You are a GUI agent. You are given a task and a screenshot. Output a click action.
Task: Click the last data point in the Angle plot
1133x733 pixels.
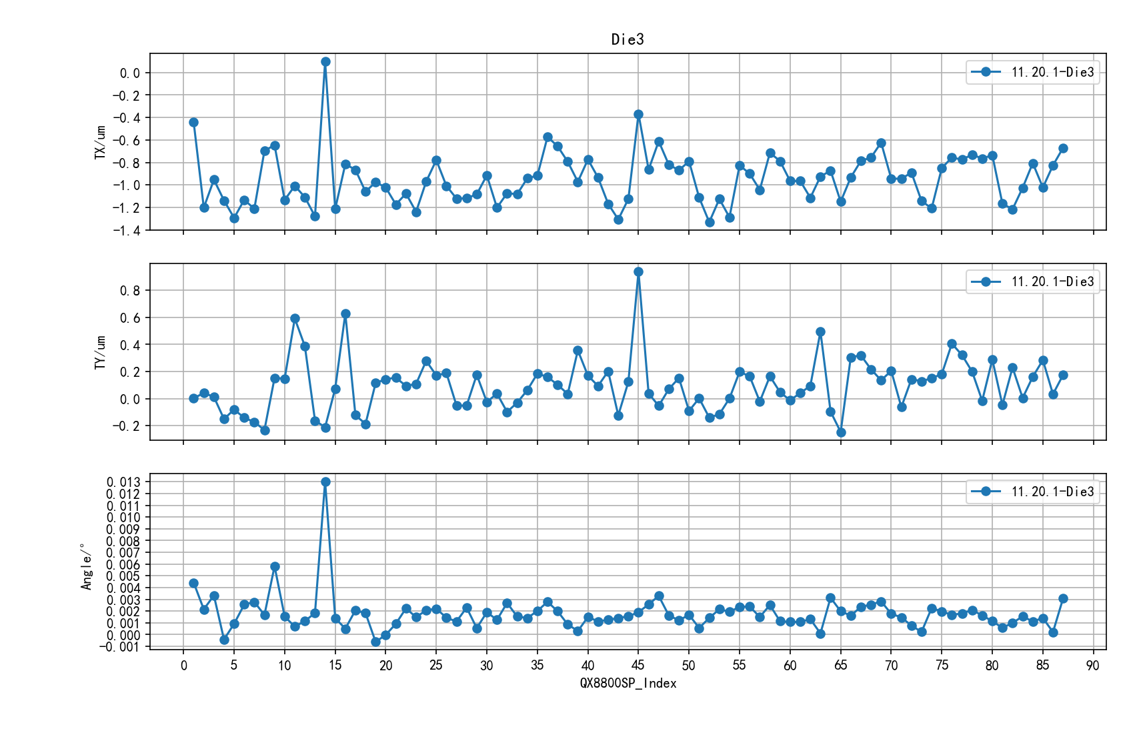tap(1063, 598)
